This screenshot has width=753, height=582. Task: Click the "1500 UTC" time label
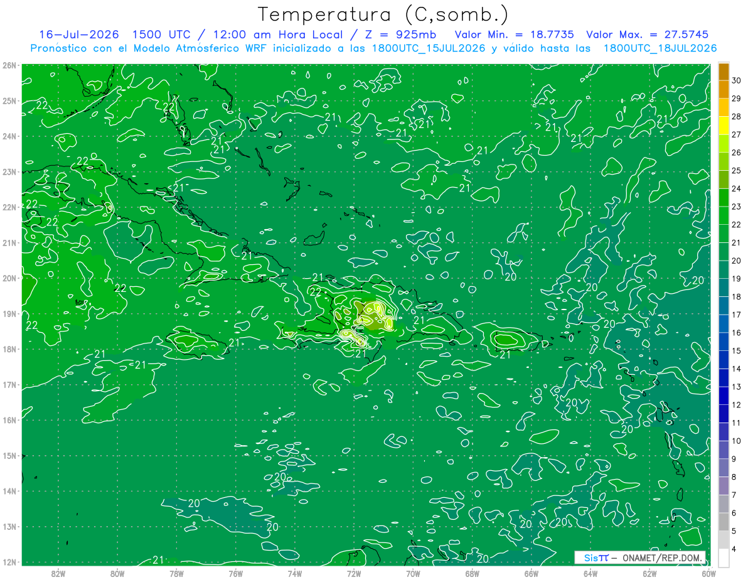162,35
